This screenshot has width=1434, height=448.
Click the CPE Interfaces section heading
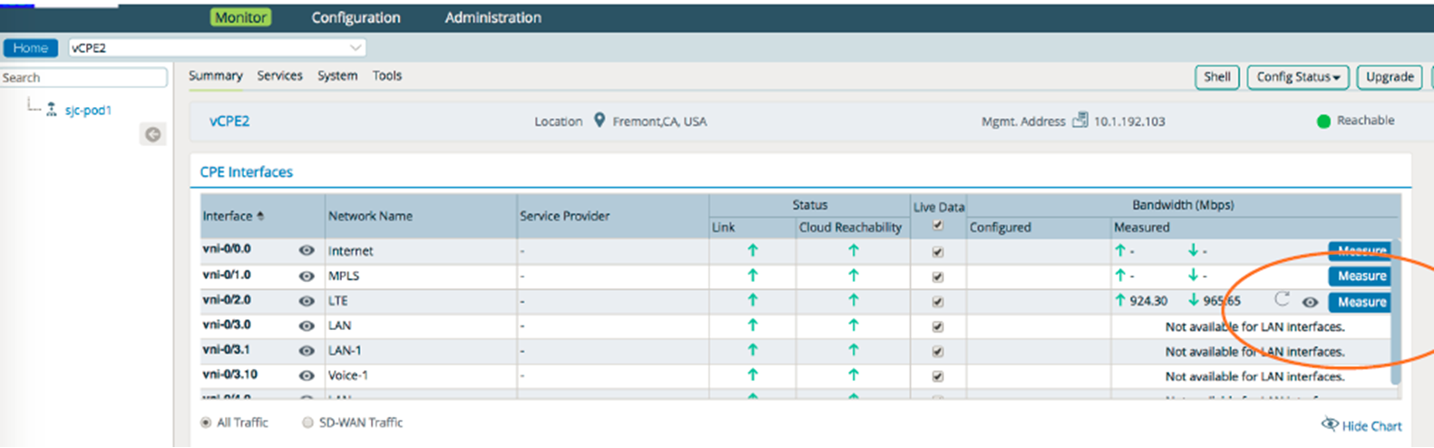click(x=246, y=171)
